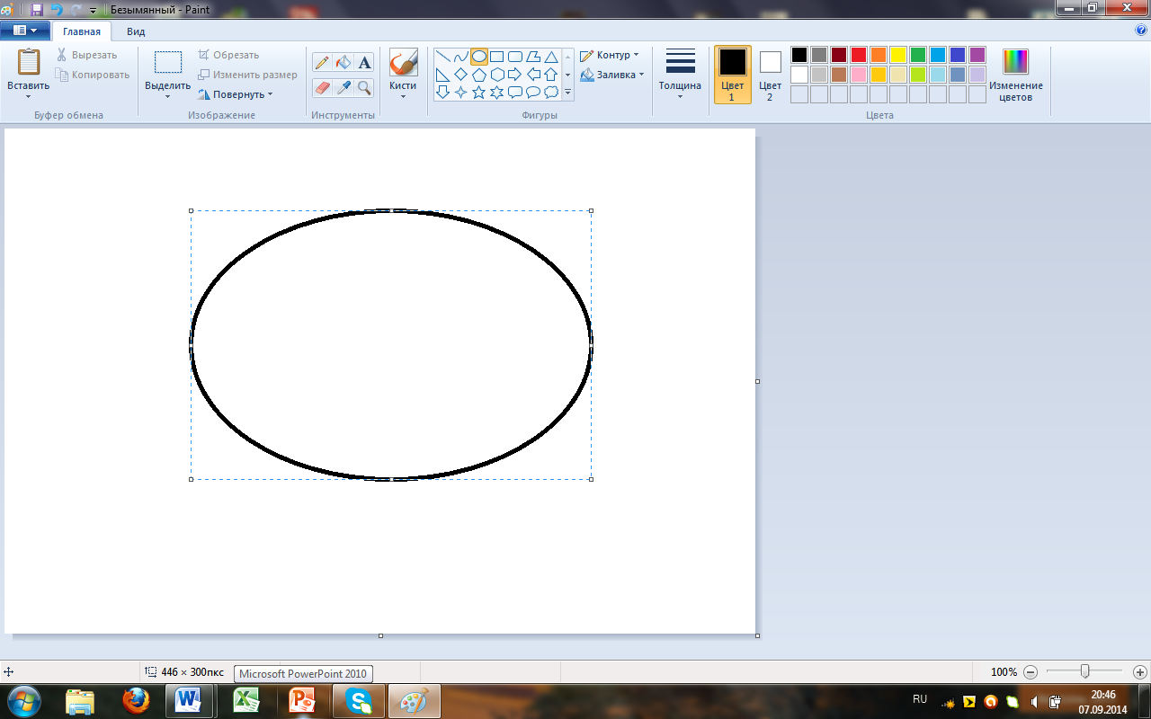The height and width of the screenshot is (719, 1151).
Task: Click the zoom slider handle
Action: tap(1085, 671)
